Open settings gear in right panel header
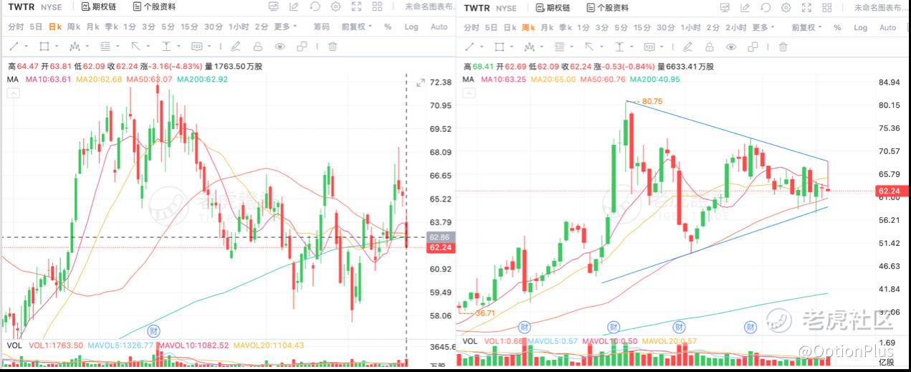Image resolution: width=911 pixels, height=372 pixels. point(786,8)
